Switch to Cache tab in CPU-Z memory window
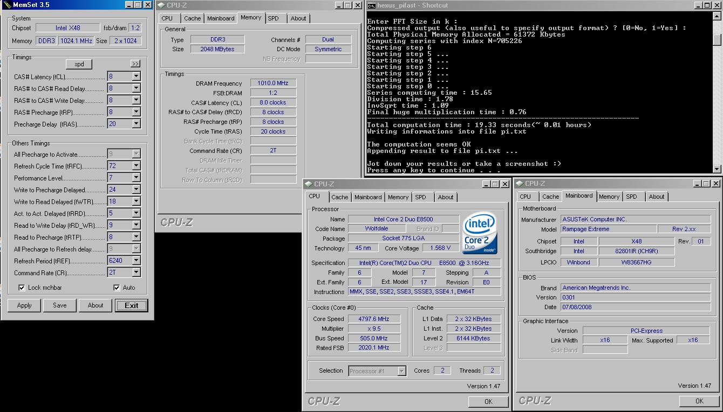Screen dimensions: 723x412 (x=193, y=18)
